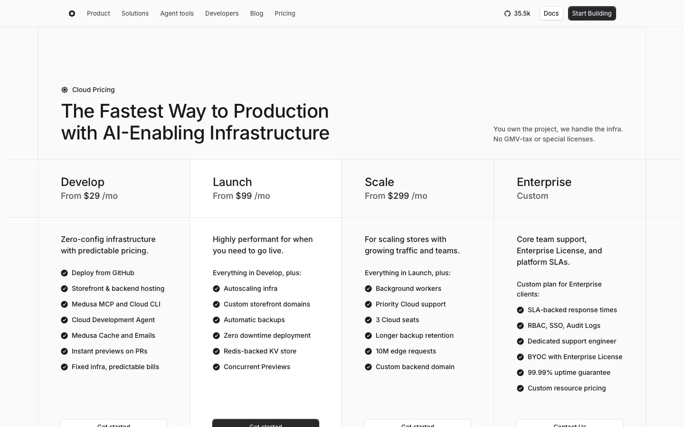Click the Start Building button

(x=592, y=13)
